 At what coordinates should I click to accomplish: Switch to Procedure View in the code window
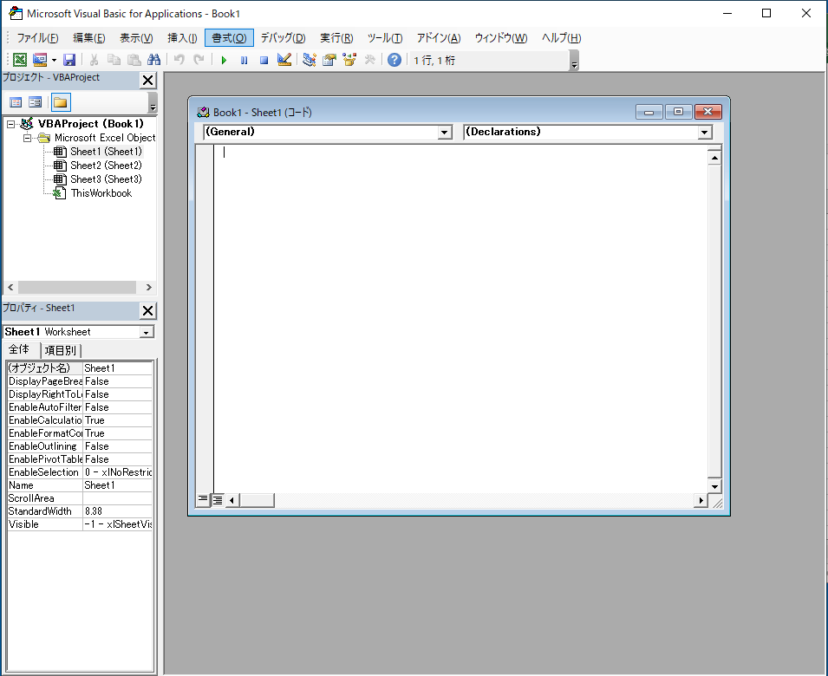click(203, 500)
